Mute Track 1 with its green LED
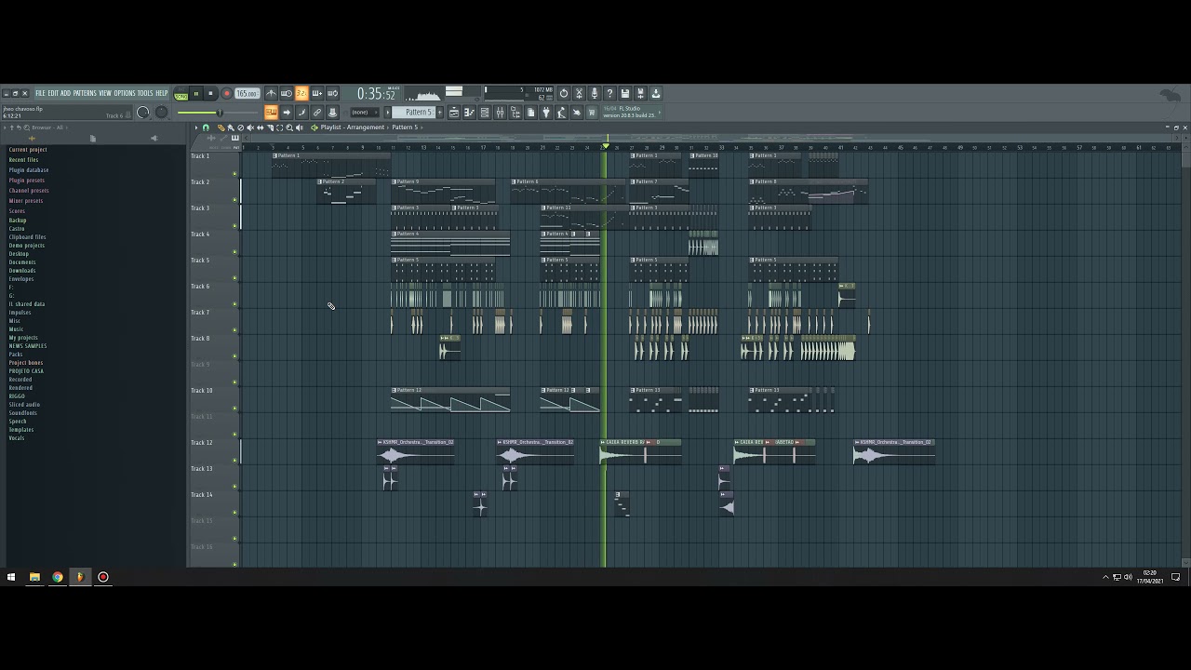Screen dimensions: 1191x670 234,174
